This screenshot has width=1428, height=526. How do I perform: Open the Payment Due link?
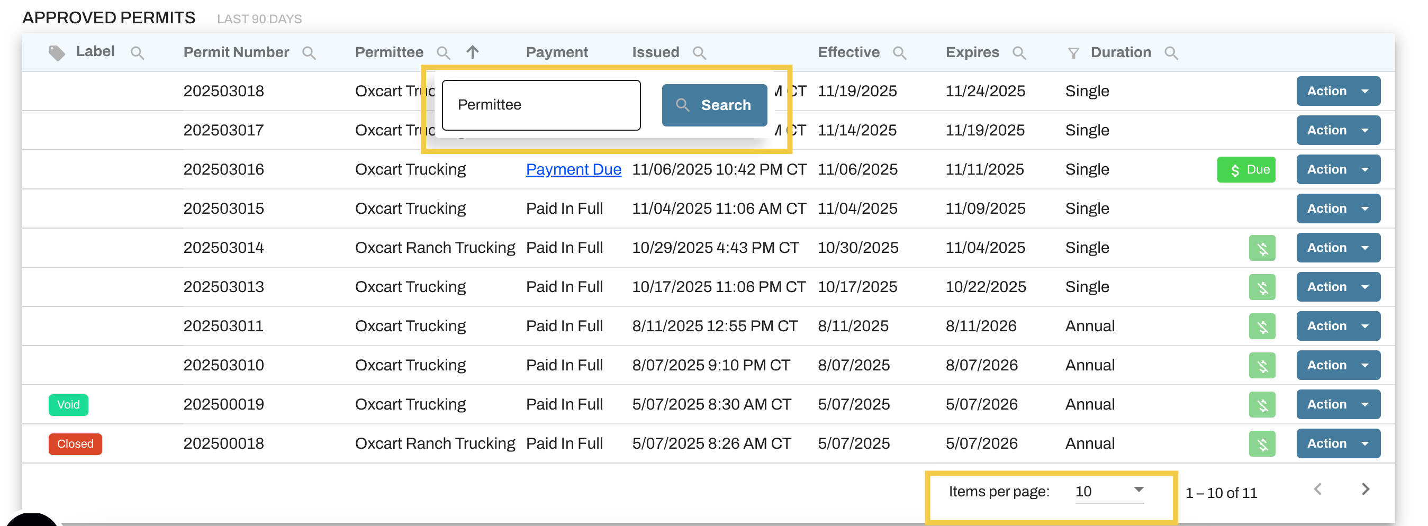573,170
